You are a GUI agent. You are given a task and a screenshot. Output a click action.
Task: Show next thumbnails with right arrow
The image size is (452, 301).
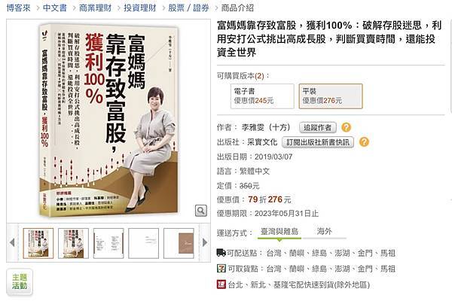point(205,242)
